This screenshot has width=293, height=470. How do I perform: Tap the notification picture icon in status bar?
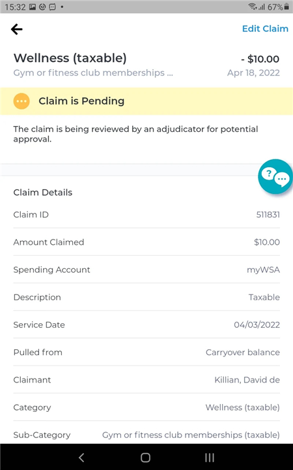[33, 7]
